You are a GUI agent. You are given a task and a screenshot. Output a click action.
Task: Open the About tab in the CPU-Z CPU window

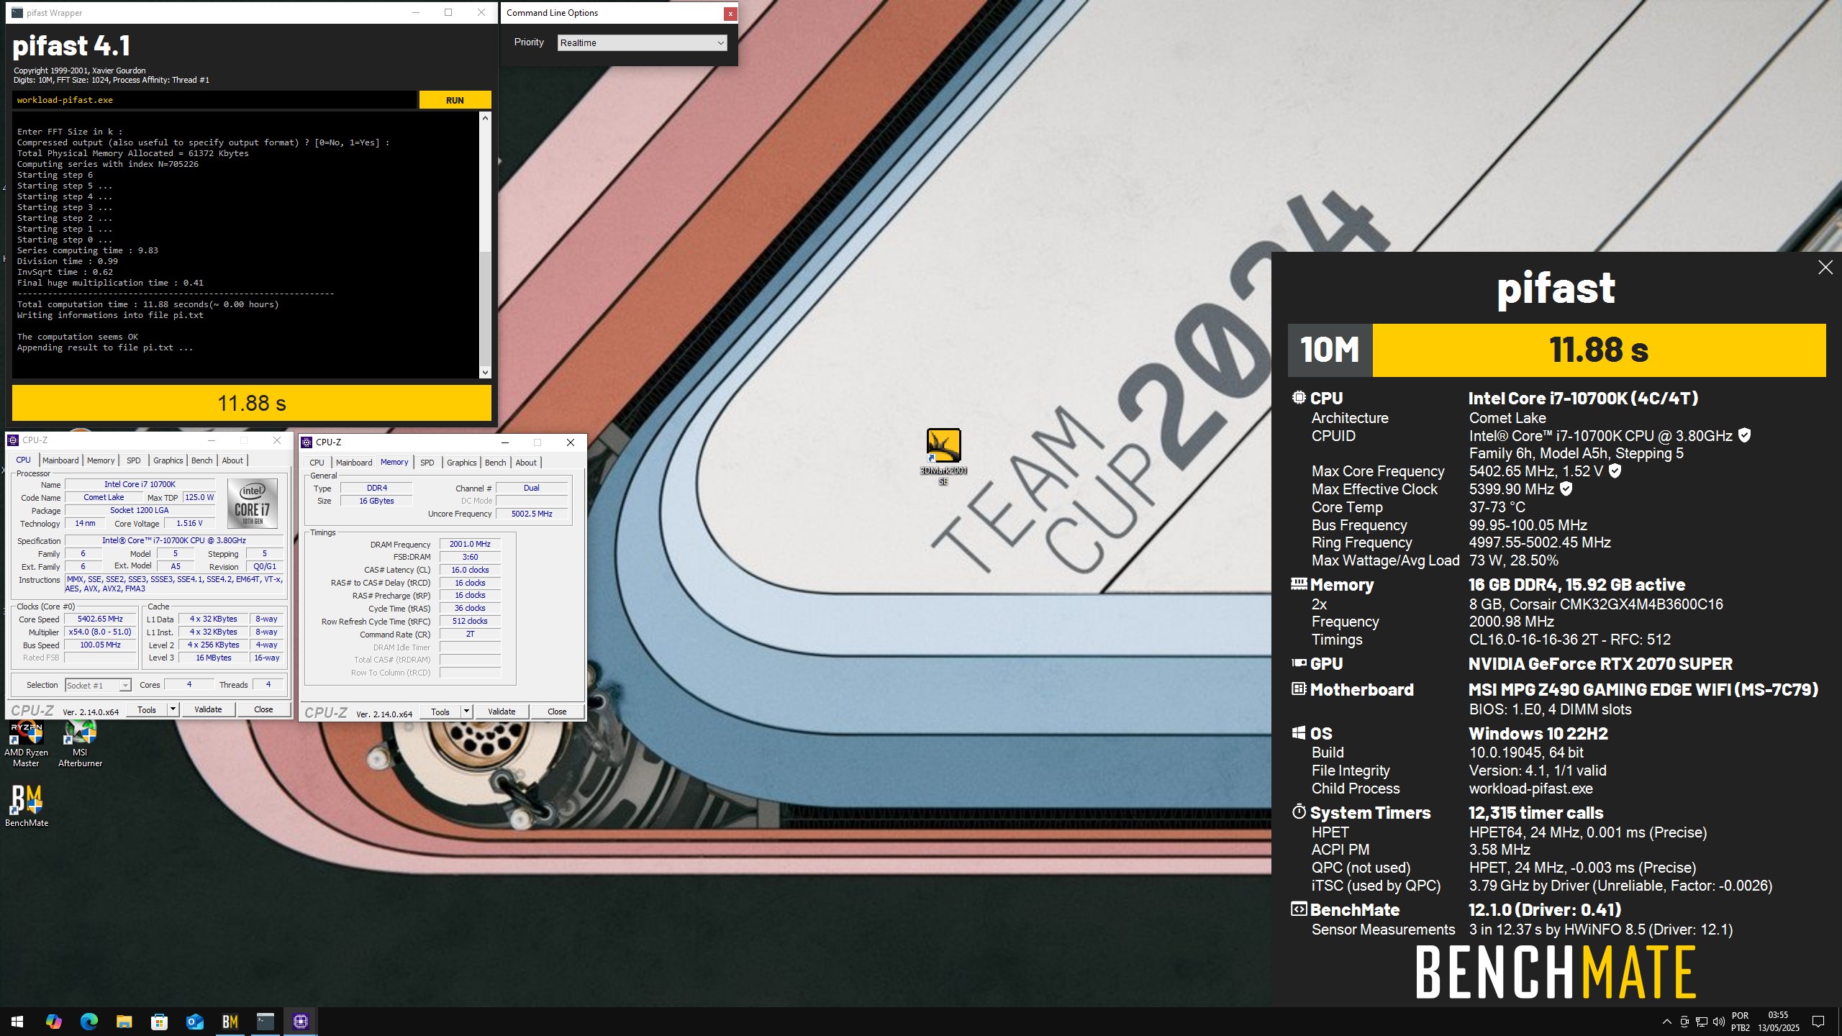click(x=232, y=460)
